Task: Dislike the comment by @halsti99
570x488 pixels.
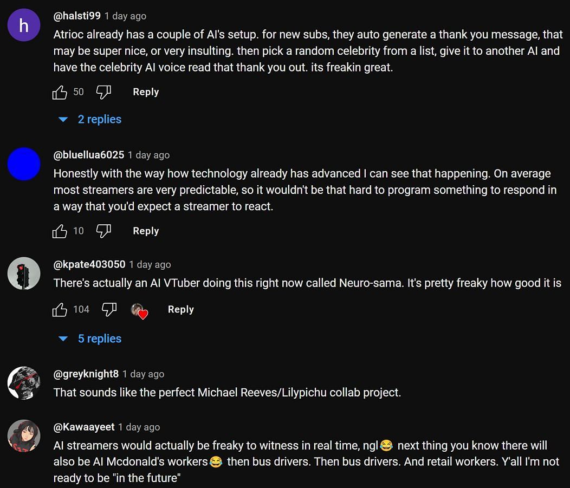Action: [103, 92]
